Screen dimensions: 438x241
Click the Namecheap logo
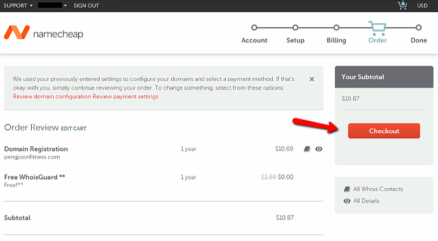pos(44,33)
